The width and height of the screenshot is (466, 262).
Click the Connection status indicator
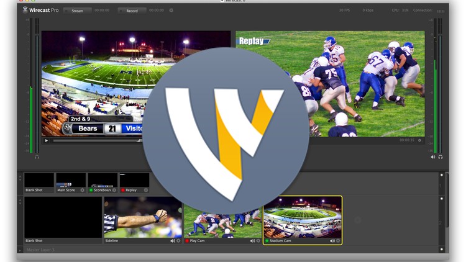tap(429, 11)
